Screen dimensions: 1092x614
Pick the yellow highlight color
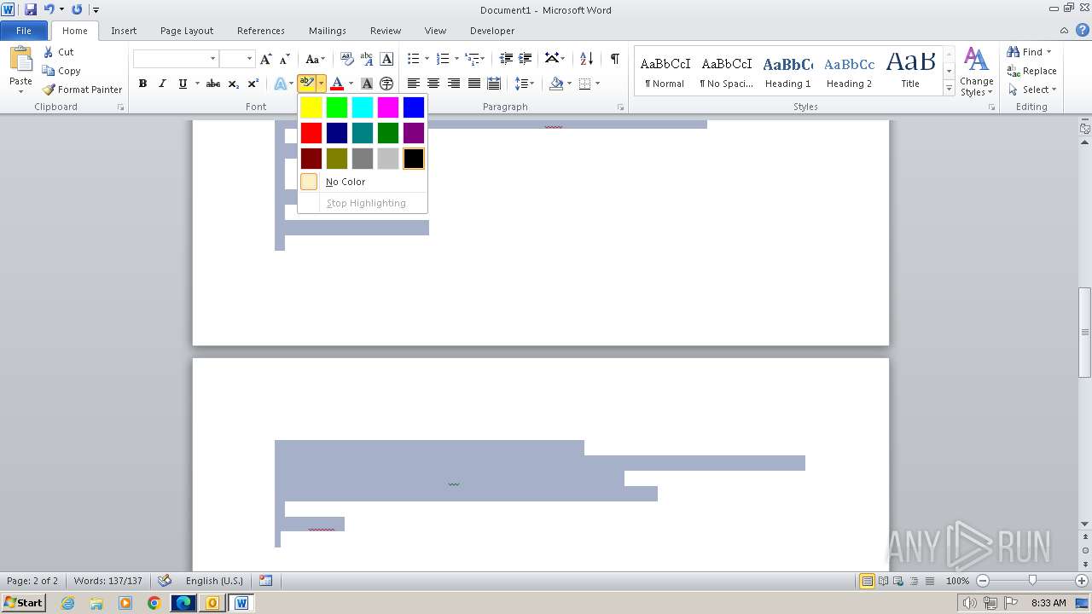coord(311,107)
